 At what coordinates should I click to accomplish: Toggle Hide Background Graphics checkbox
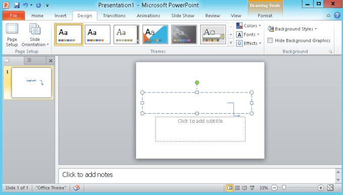click(x=270, y=40)
